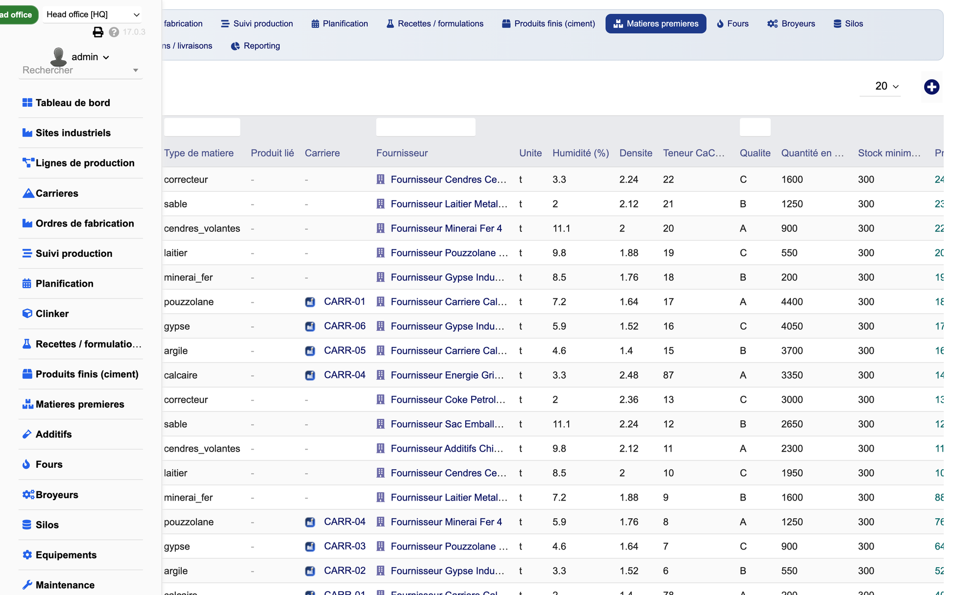Viewport: 953px width, 595px height.
Task: Open Fournisseur Sac Emball… supplier link
Action: [x=448, y=424]
